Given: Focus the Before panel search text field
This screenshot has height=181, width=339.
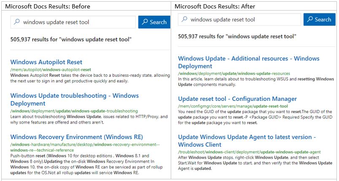Looking at the screenshot, I should click(x=76, y=22).
